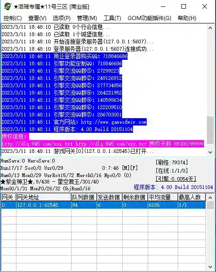Open the 控制(C) menu
This screenshot has width=216, height=272.
(13, 18)
